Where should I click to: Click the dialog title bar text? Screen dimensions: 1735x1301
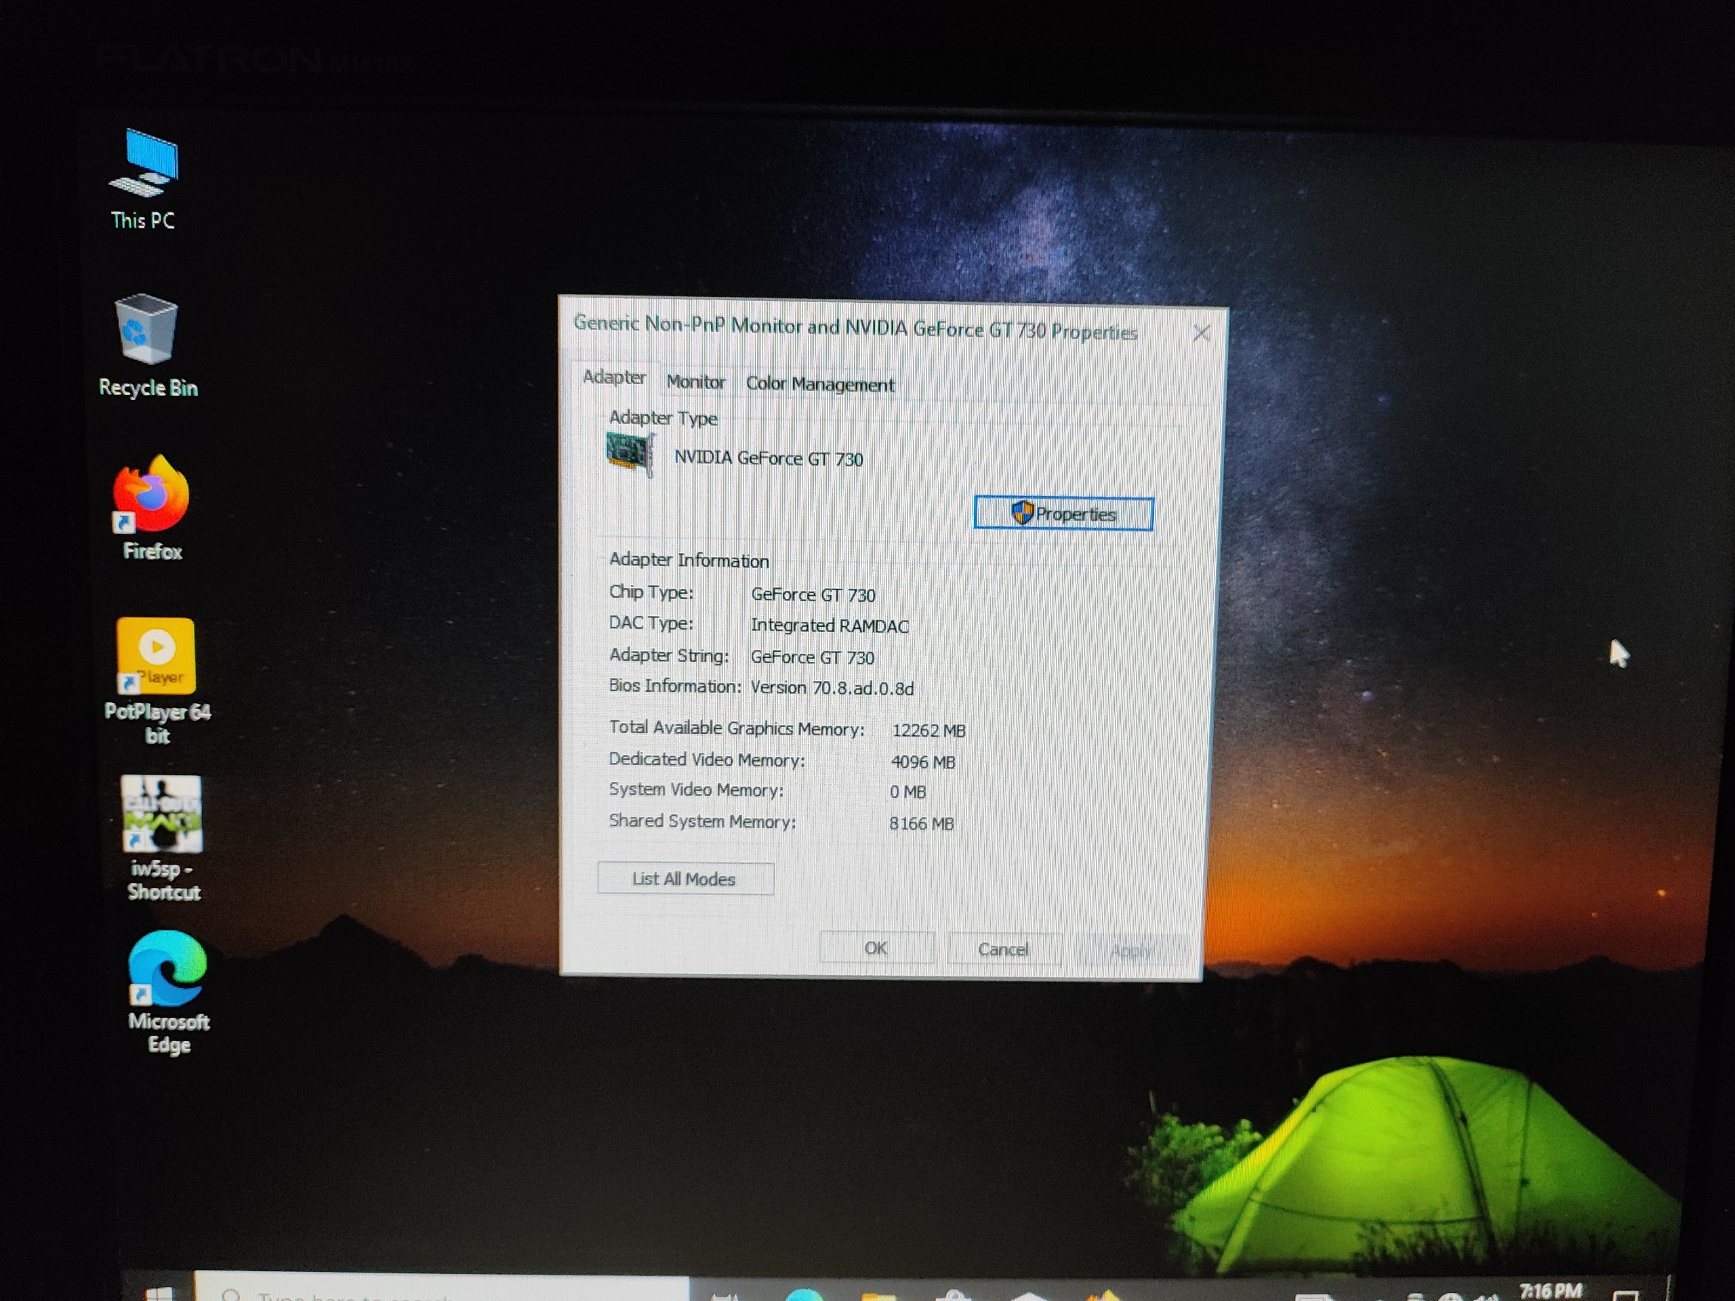(x=855, y=327)
